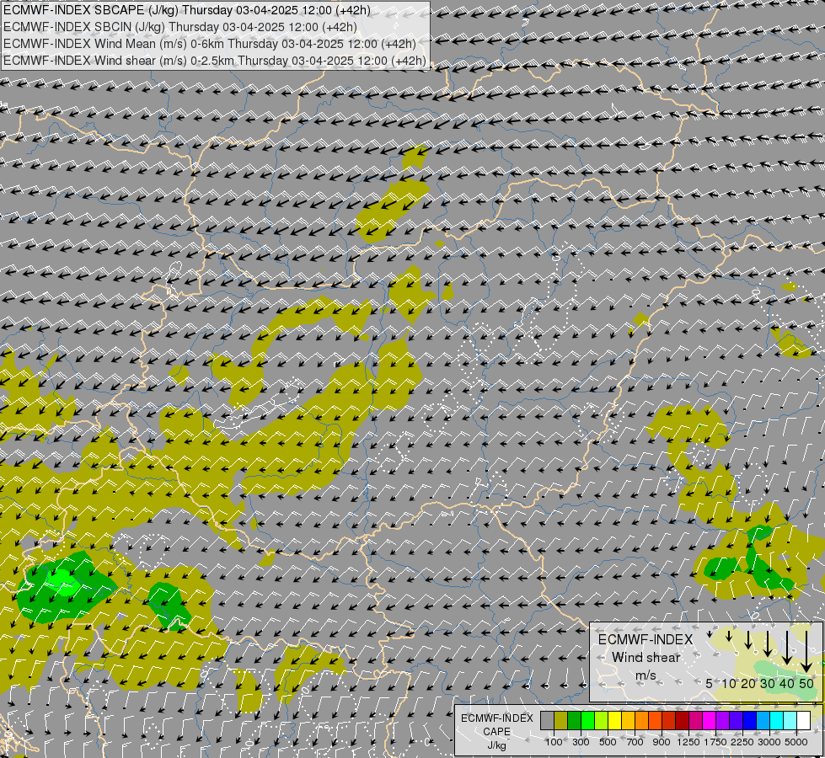Click the '10' wind shear scale value
This screenshot has width=825, height=758.
pos(729,683)
